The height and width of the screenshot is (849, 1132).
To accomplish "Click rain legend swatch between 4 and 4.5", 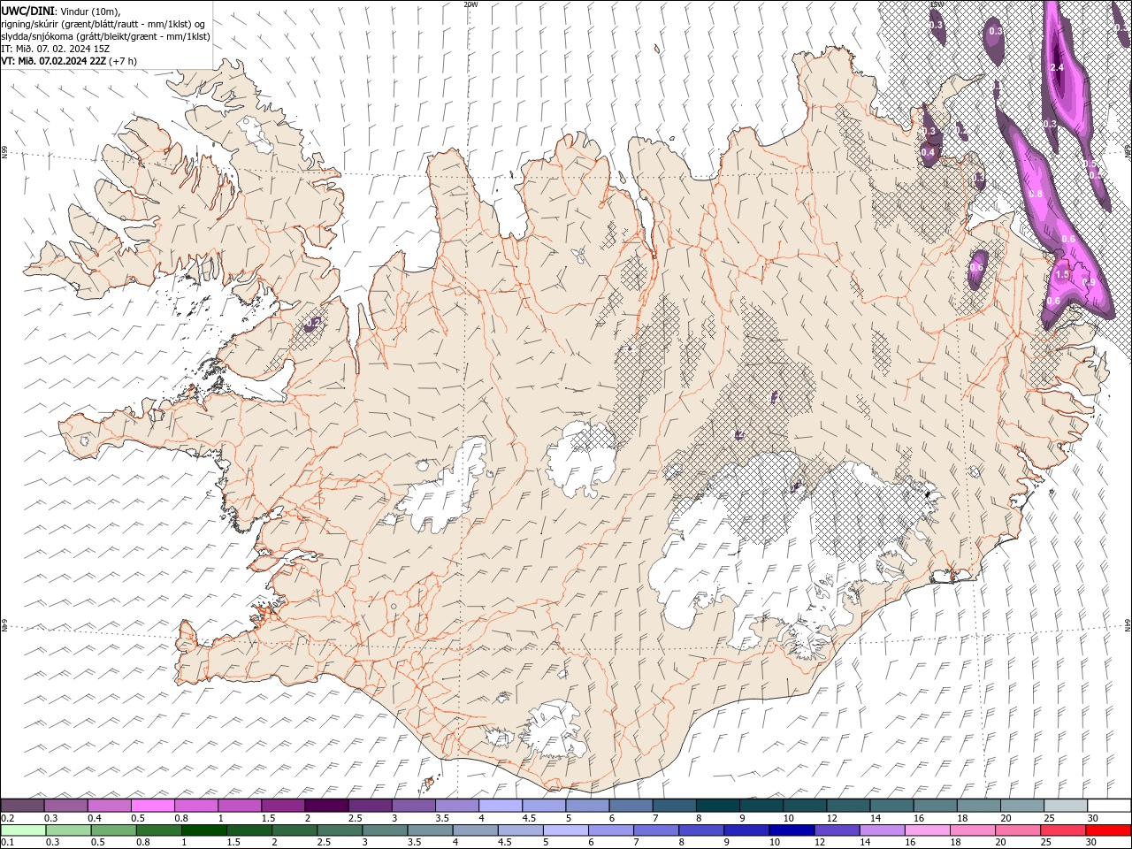I will pos(476,830).
